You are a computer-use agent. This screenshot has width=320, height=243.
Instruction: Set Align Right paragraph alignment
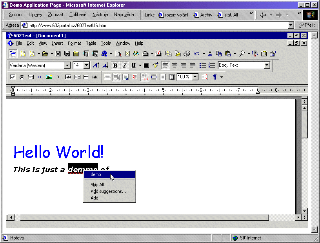pos(184,65)
